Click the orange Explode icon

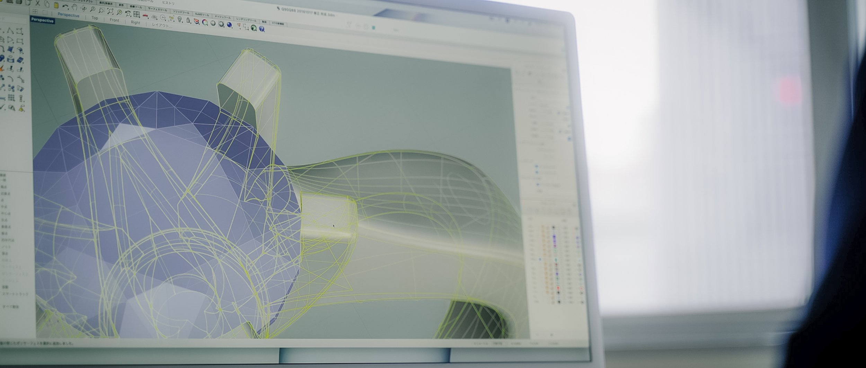[x=2, y=69]
